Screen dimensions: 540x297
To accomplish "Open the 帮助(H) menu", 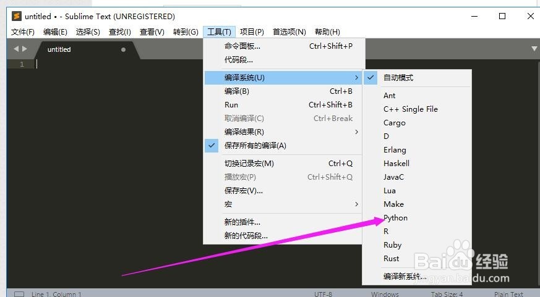I will tap(327, 32).
